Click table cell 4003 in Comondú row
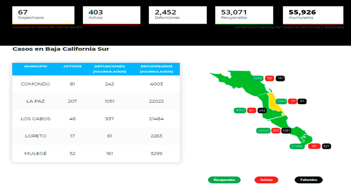 click(x=156, y=84)
